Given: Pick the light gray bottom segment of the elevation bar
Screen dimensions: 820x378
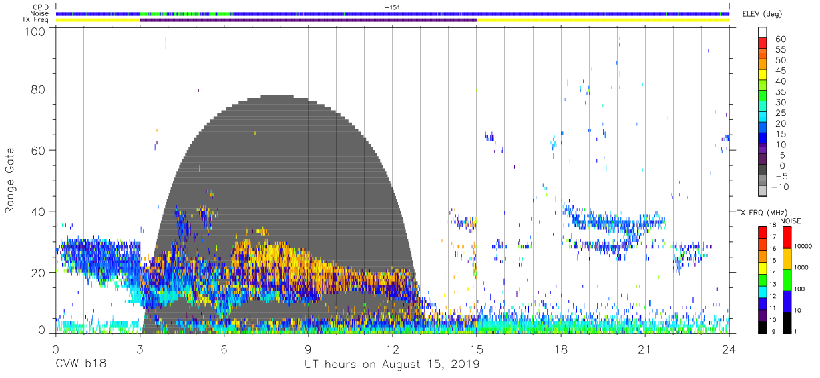Looking at the screenshot, I should pos(763,191).
